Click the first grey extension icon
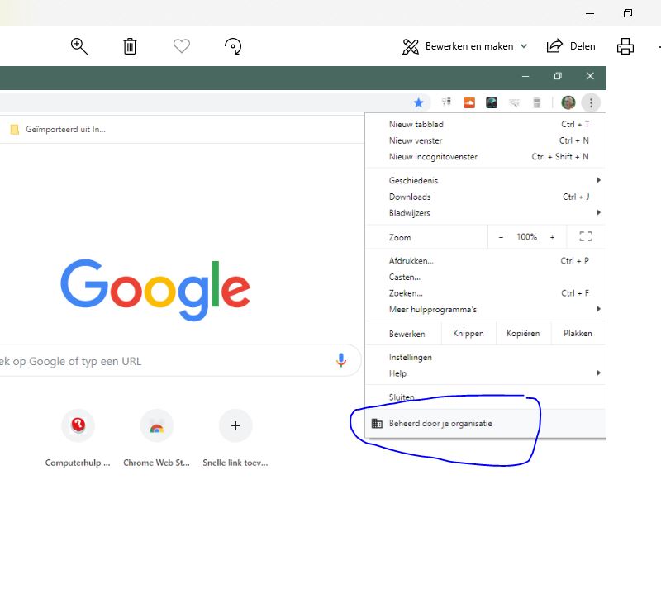Image resolution: width=661 pixels, height=589 pixels. pos(446,102)
